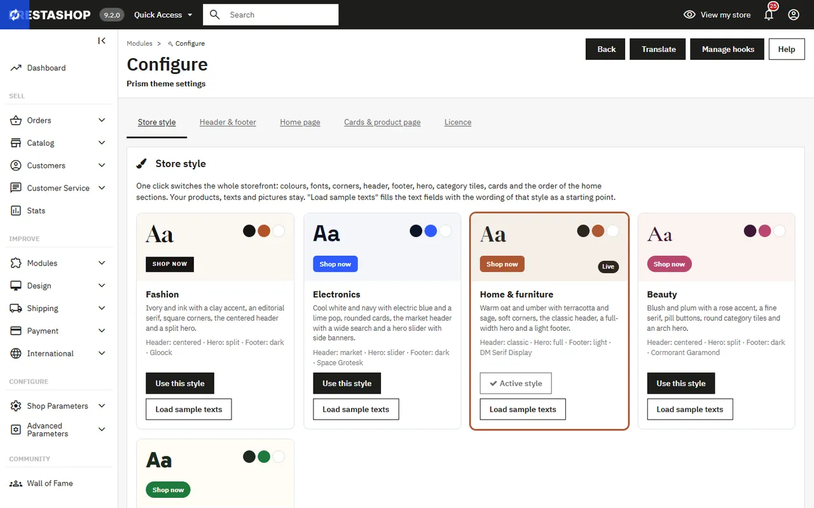
Task: Load sample texts for Electronics
Action: pyautogui.click(x=356, y=410)
